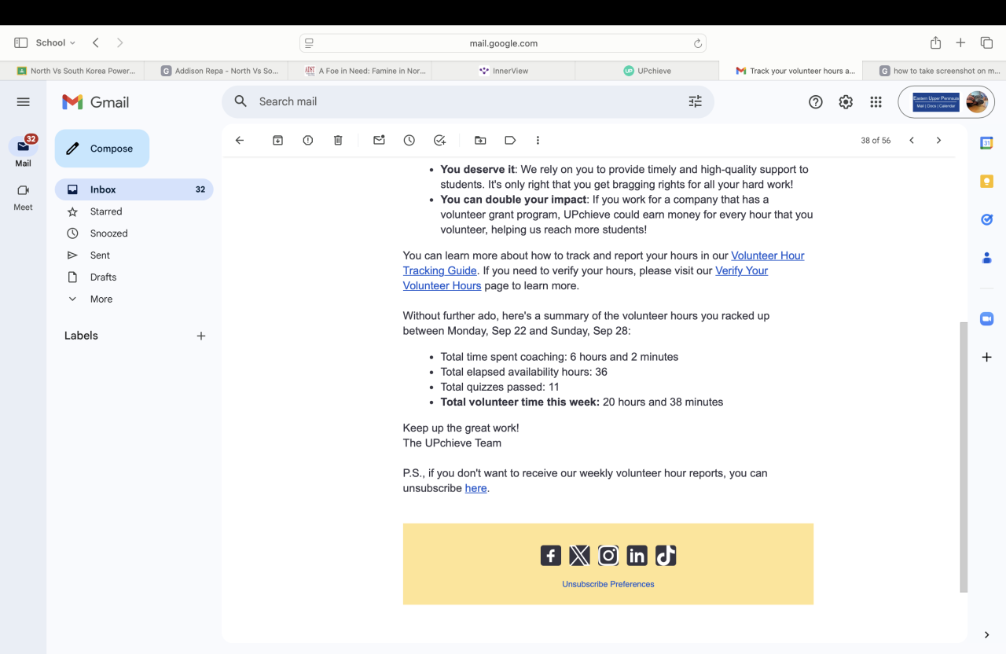Go back to inbox with back arrow
1006x654 pixels.
point(240,141)
